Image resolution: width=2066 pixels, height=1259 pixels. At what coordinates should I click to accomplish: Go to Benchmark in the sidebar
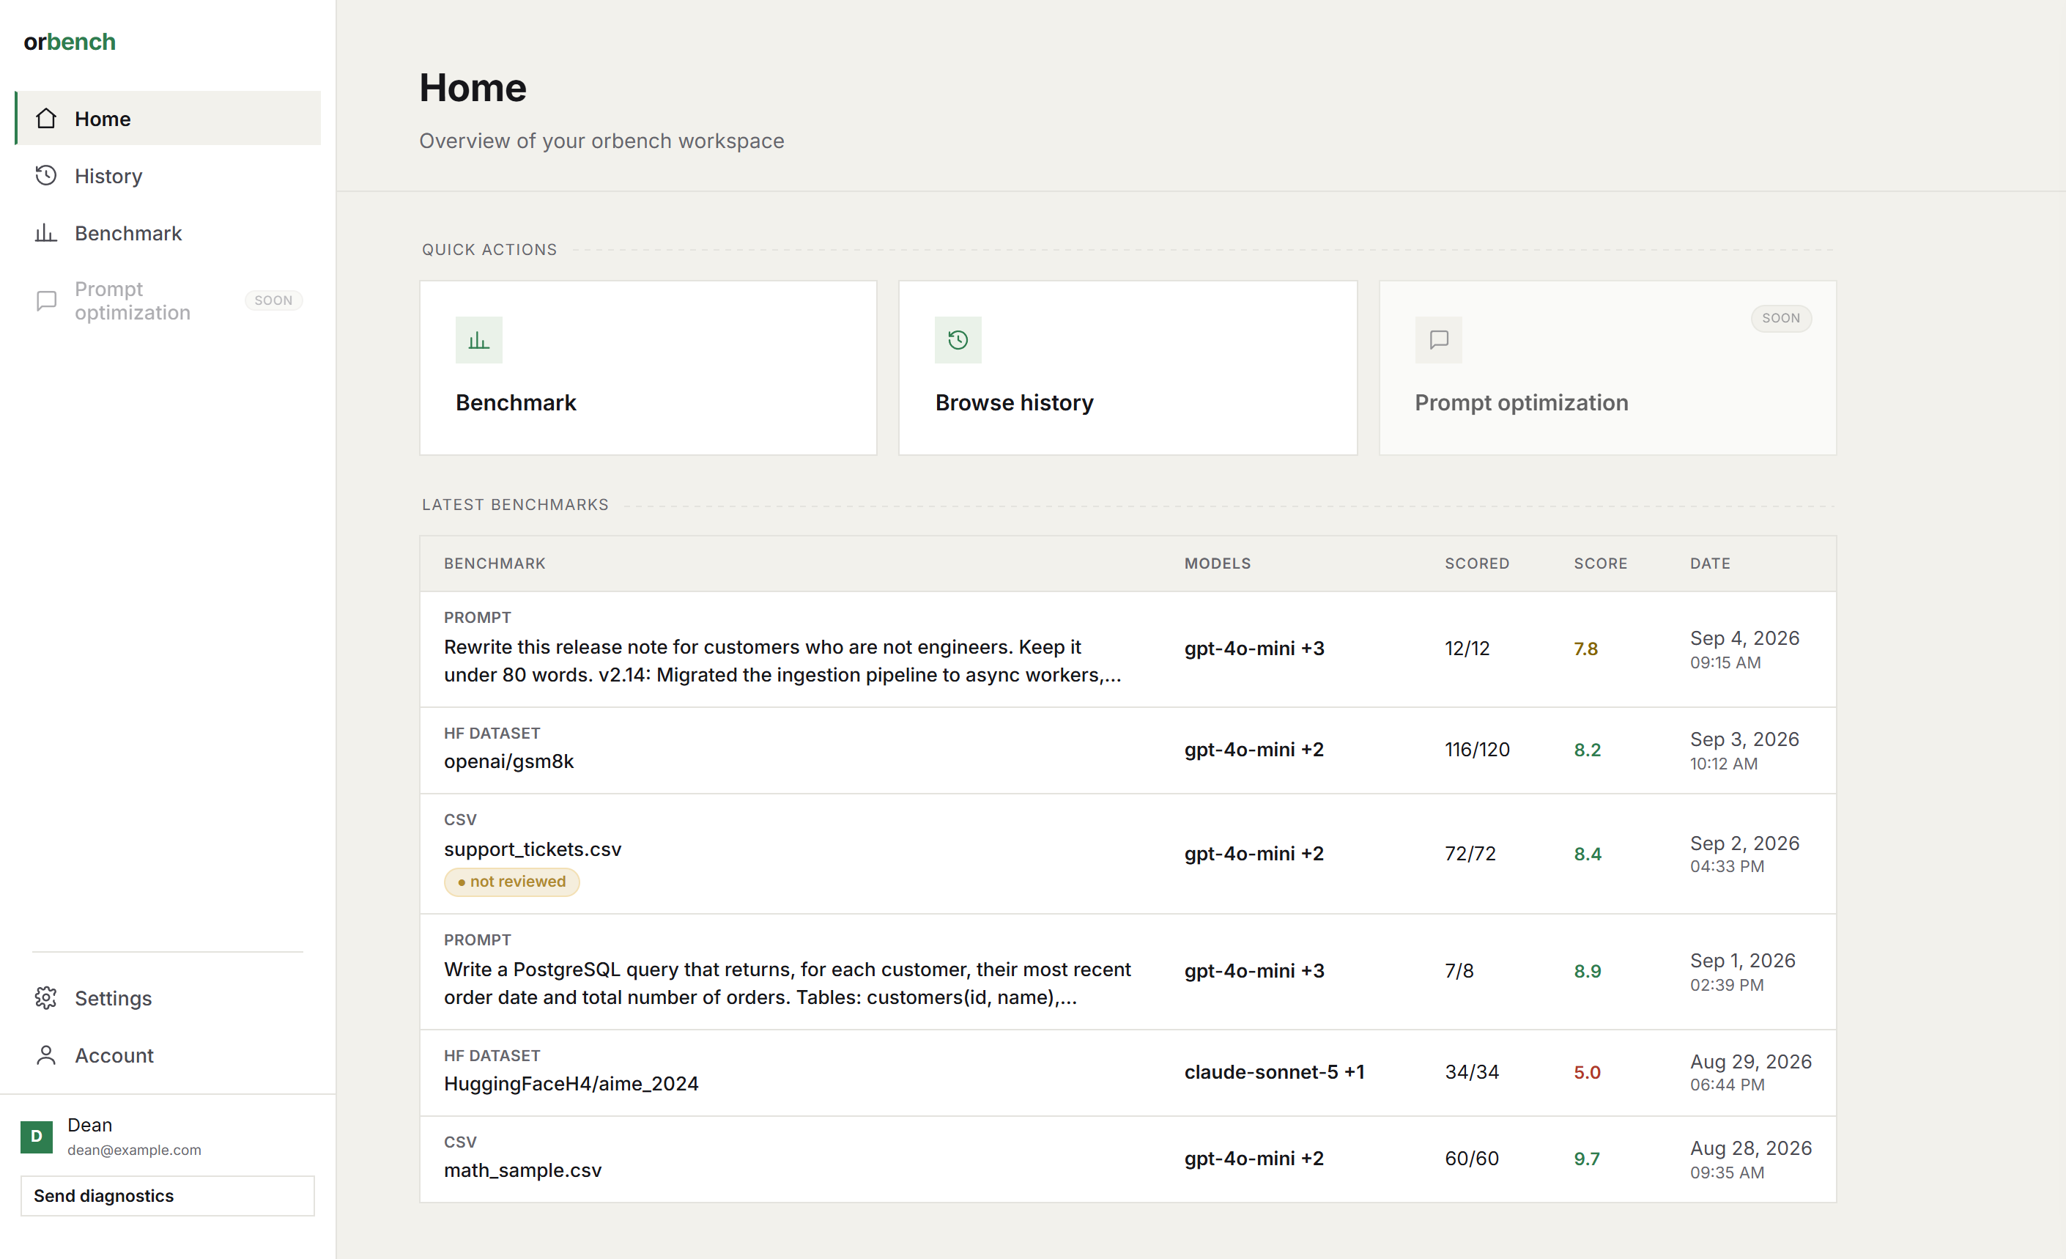pyautogui.click(x=168, y=232)
